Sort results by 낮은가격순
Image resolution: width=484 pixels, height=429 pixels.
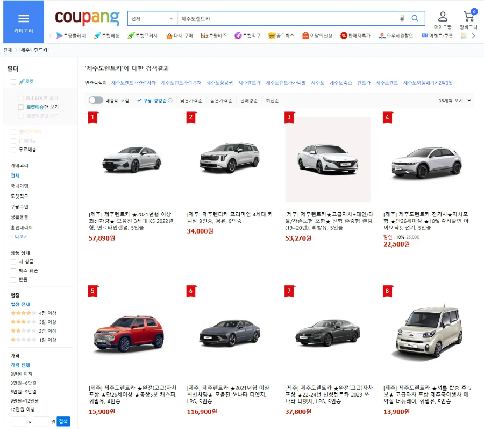[191, 101]
